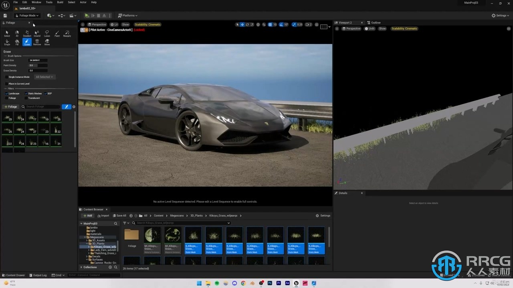Open the Windows Start menu
This screenshot has width=513, height=288.
click(x=199, y=283)
